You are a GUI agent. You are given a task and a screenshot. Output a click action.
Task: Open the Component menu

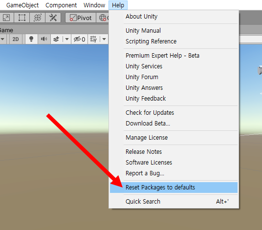pyautogui.click(x=61, y=5)
